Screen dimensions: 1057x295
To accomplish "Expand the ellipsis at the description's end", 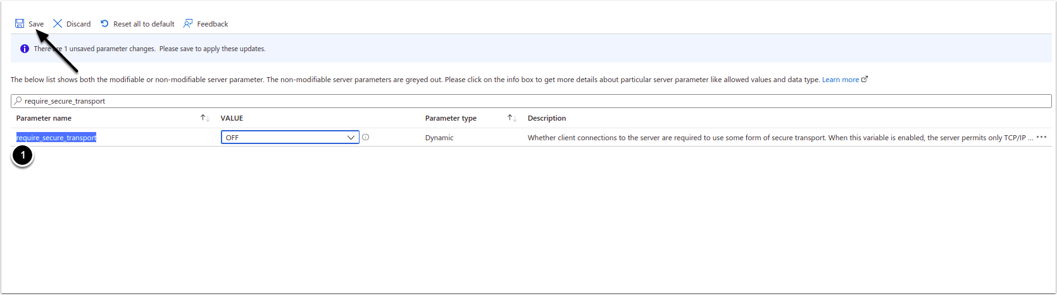I will [x=1041, y=137].
